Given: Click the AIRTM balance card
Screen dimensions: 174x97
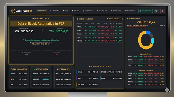Looking at the screenshot, I should [111, 78].
